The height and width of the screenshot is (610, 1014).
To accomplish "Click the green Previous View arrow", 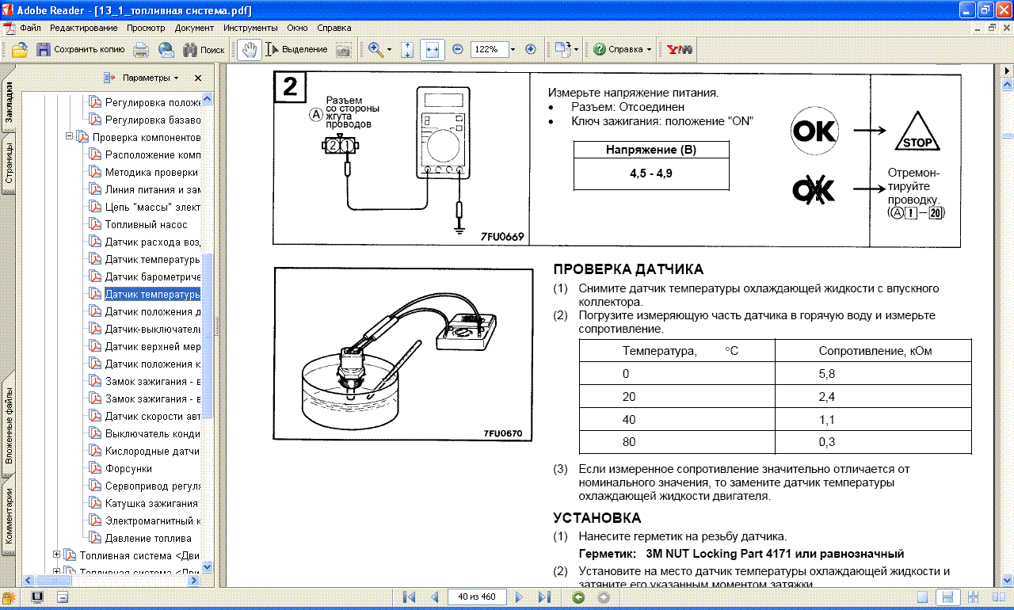I will coord(578,597).
